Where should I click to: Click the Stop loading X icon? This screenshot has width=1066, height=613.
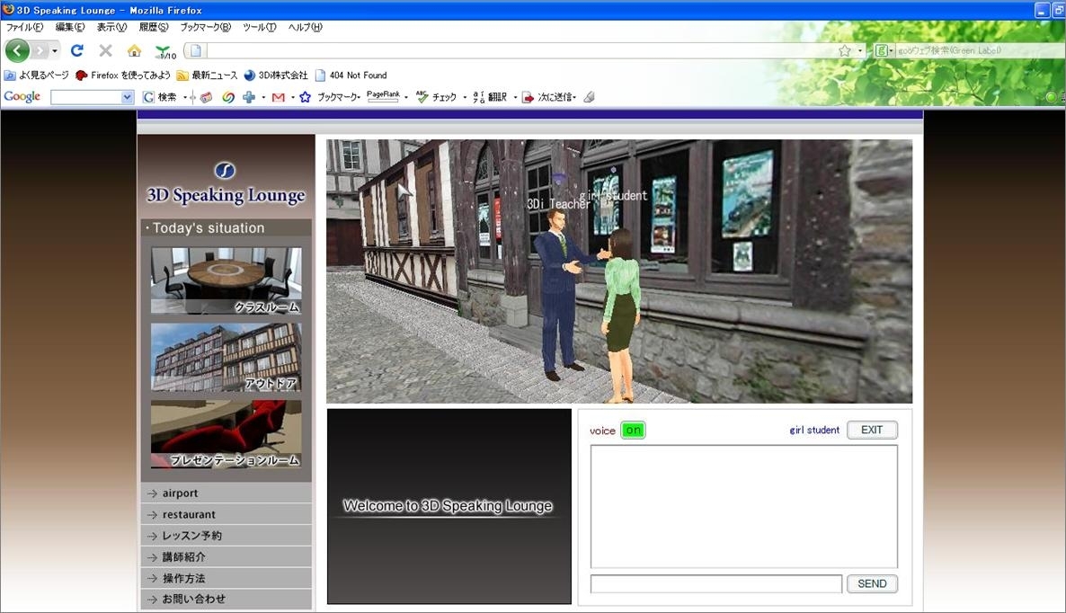tap(105, 50)
